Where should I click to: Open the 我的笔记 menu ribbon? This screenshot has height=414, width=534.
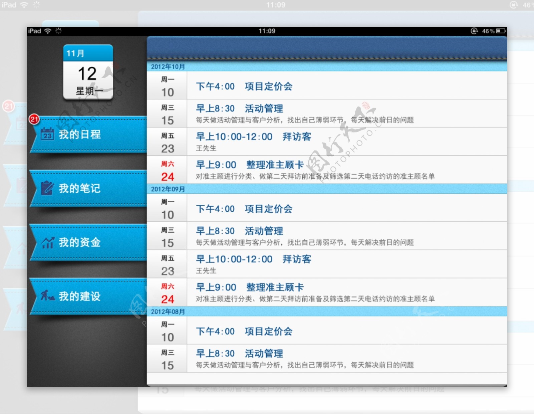pos(88,188)
